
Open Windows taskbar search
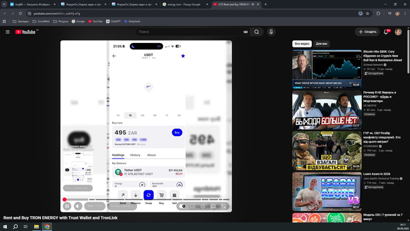pos(15,227)
